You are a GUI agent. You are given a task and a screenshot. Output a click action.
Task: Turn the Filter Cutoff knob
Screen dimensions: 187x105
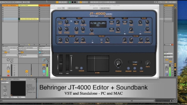click(140, 22)
